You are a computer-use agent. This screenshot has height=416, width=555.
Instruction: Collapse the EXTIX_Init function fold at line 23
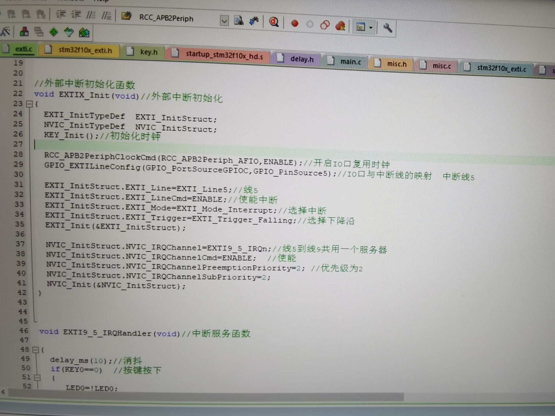pyautogui.click(x=29, y=104)
